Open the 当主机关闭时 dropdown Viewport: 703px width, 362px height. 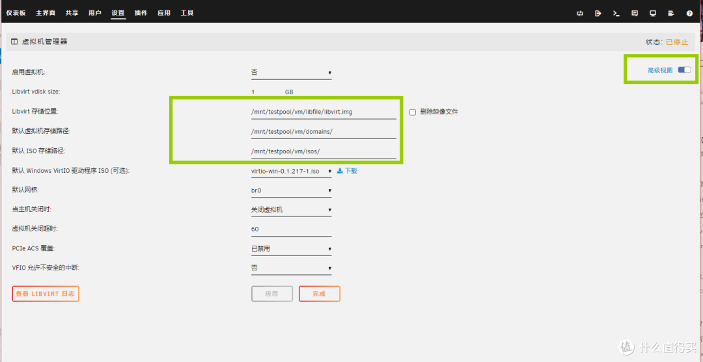(x=291, y=210)
